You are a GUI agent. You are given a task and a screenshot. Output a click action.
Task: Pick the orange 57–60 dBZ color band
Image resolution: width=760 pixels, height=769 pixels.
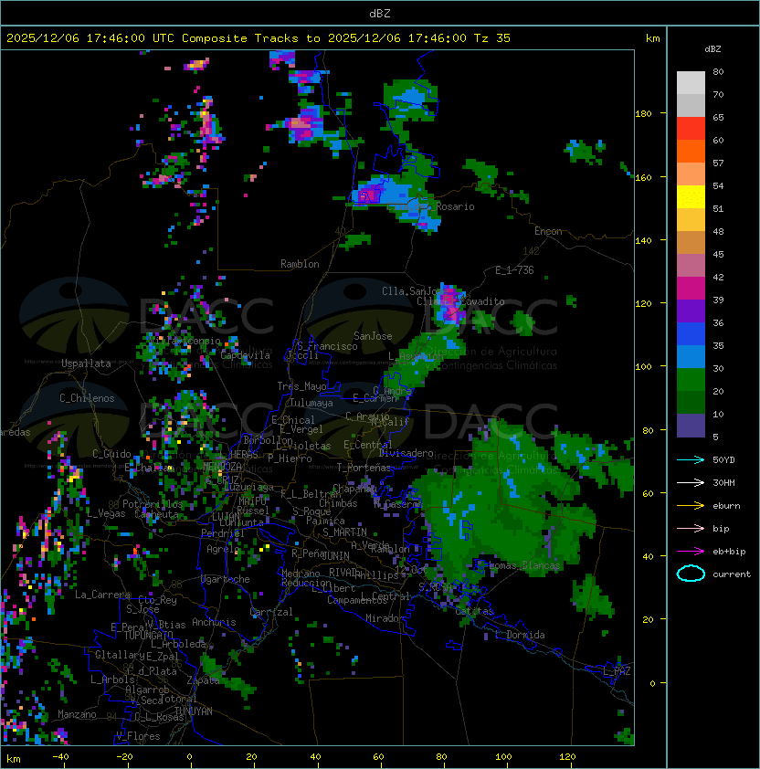[691, 152]
